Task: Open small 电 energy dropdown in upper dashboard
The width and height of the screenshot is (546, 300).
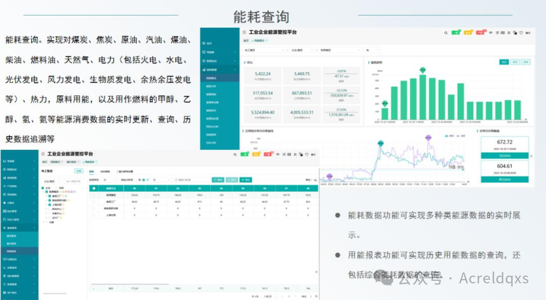Action: [373, 50]
